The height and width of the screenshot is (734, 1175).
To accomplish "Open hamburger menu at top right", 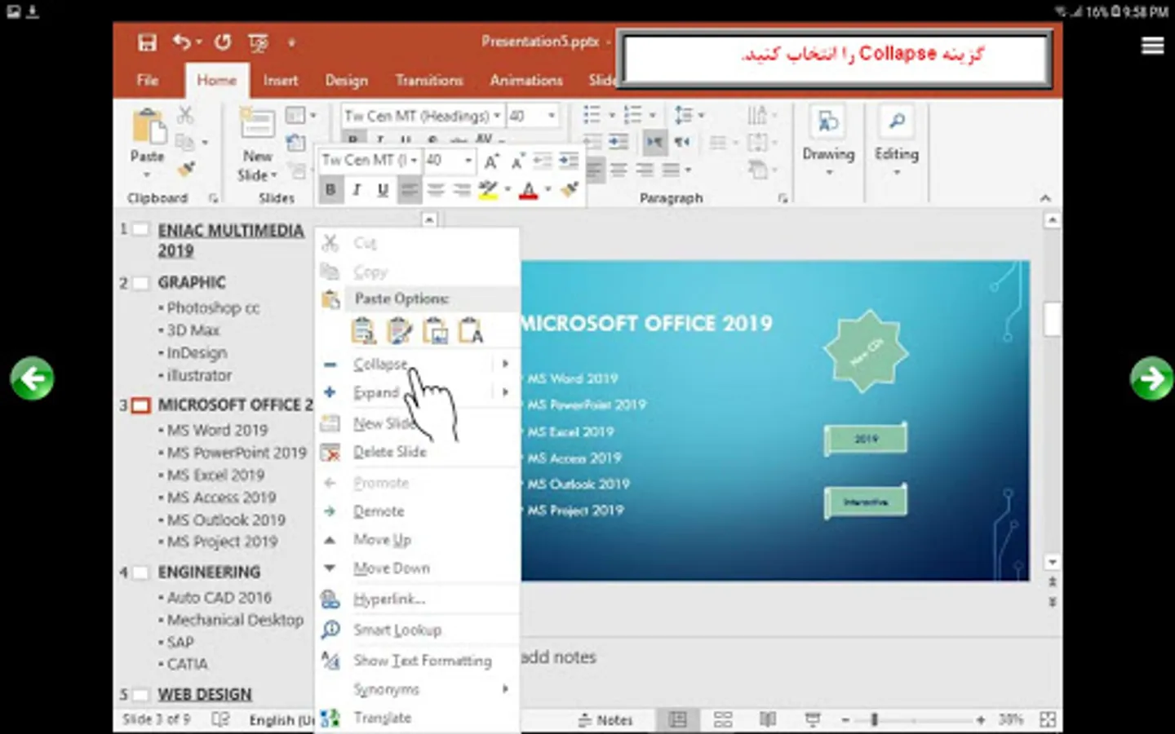I will pyautogui.click(x=1152, y=46).
